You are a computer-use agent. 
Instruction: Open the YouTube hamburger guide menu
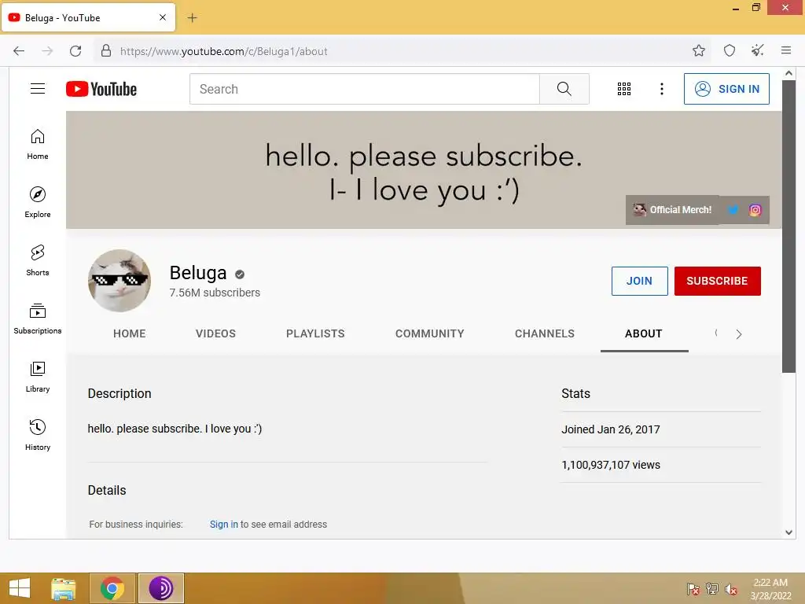38,89
